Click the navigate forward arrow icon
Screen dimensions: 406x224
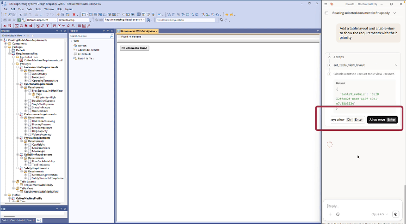[x=101, y=20]
